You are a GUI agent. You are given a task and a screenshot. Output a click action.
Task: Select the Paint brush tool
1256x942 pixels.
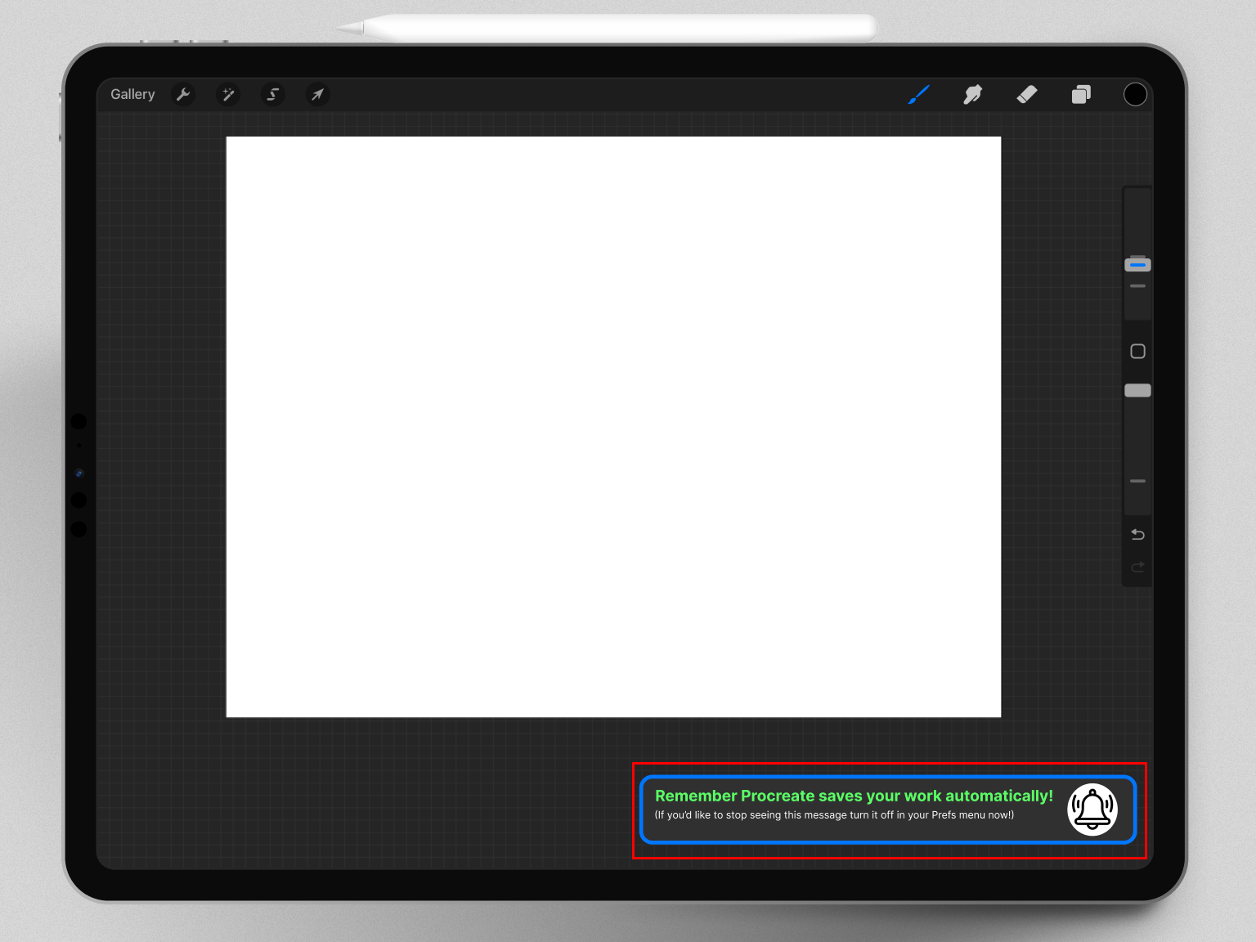pyautogui.click(x=918, y=95)
